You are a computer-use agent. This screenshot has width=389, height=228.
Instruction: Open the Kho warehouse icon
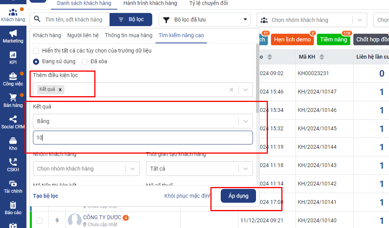tap(13, 144)
